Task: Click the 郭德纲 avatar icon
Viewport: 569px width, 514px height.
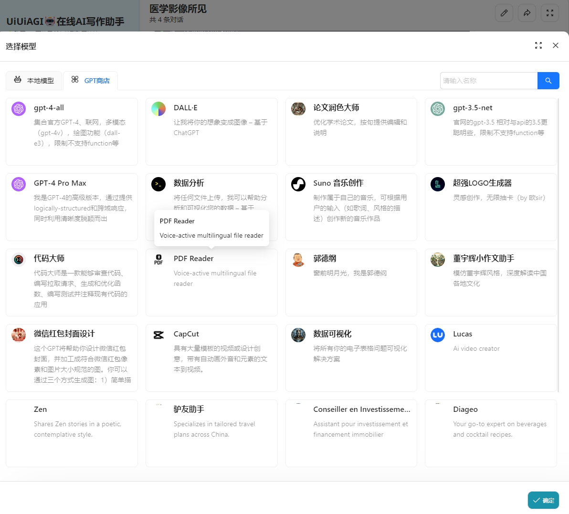Action: 298,260
